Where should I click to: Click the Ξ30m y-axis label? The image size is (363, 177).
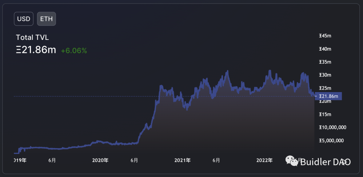[325, 75]
